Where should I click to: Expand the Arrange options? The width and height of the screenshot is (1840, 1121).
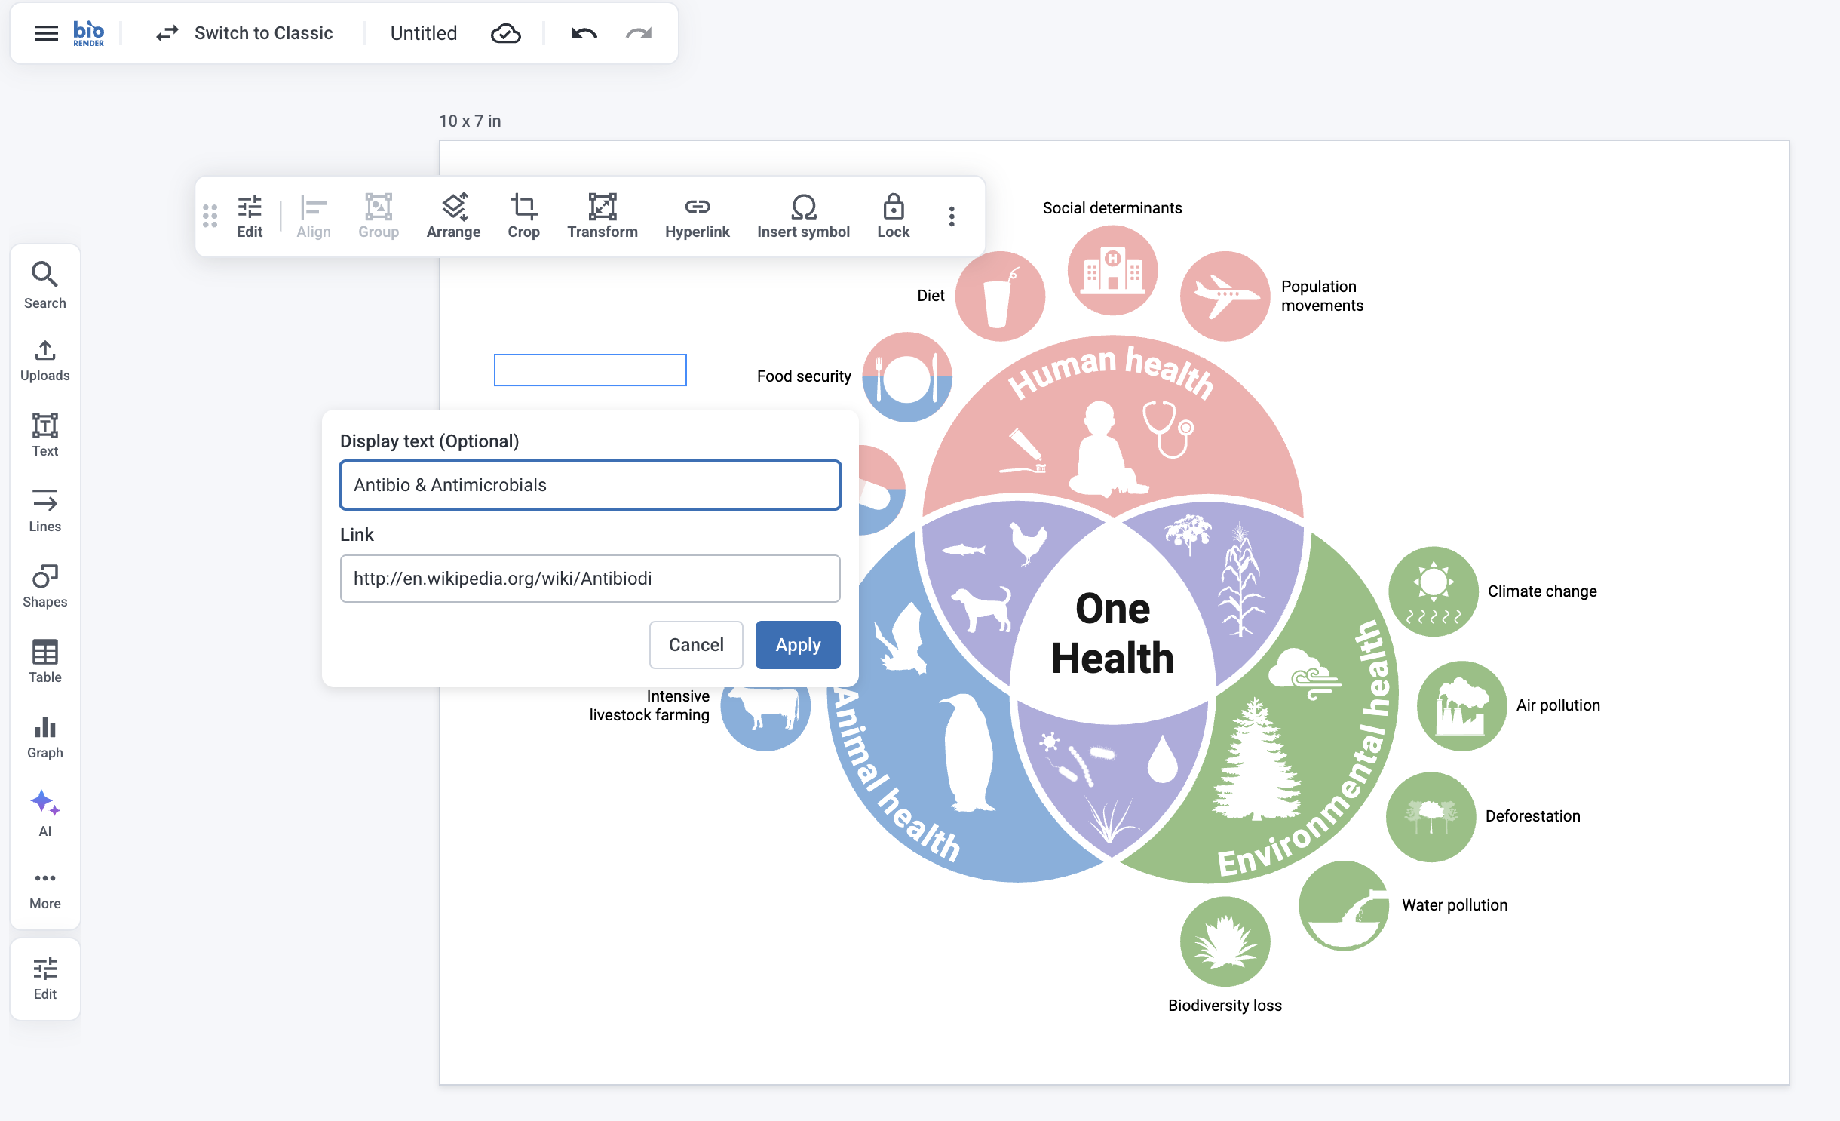tap(453, 216)
